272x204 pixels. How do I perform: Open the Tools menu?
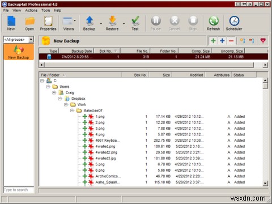[x=46, y=10]
